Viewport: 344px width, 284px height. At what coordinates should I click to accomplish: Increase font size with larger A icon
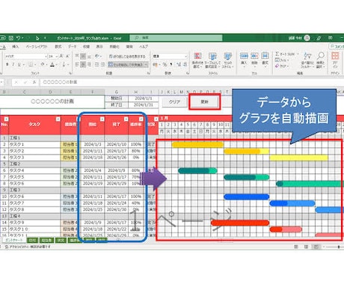pos(61,56)
